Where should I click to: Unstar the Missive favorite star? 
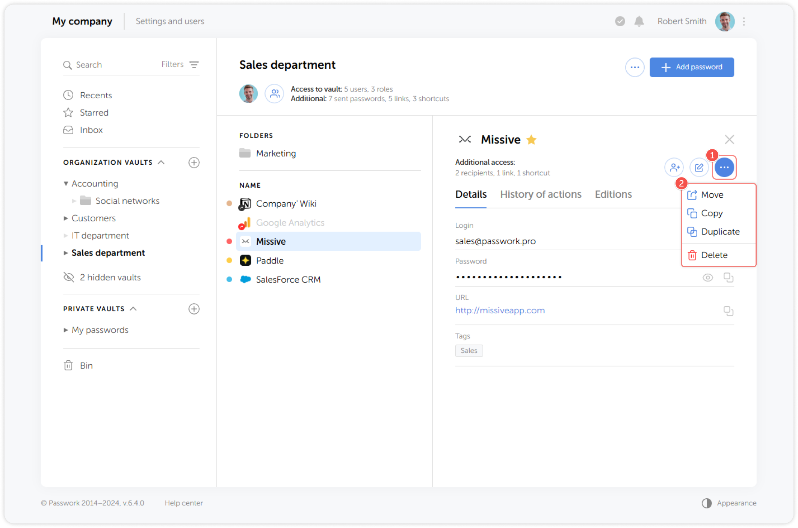[531, 139]
